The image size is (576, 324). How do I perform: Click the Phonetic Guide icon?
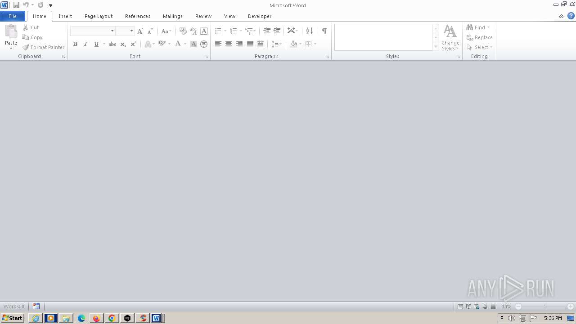pos(193,31)
